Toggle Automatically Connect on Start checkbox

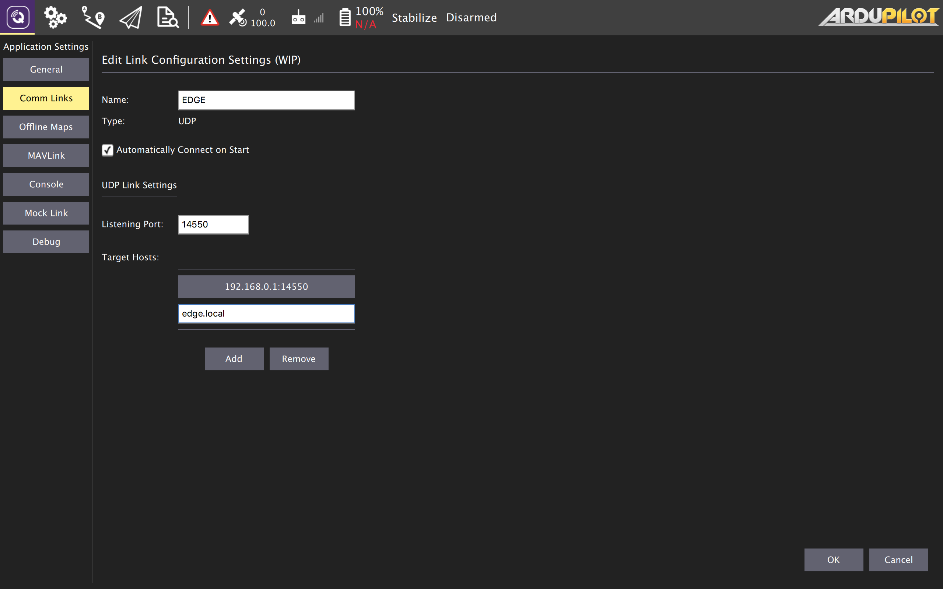point(108,150)
